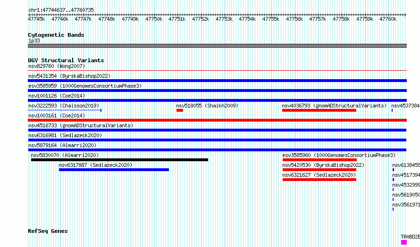Screen dimensions: 420x247
Task: Click the 47760k ruler position
Action: [388, 19]
